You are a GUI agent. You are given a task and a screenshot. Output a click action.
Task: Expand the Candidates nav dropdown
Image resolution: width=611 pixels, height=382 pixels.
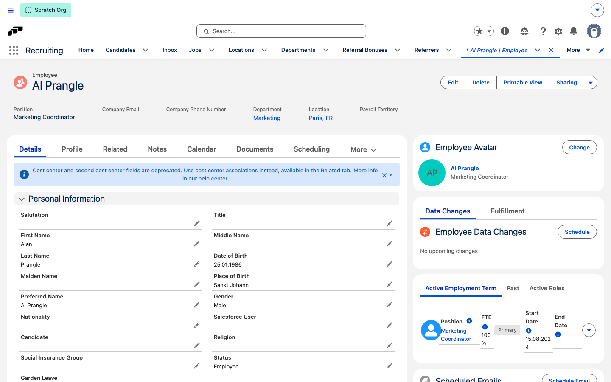tap(146, 50)
